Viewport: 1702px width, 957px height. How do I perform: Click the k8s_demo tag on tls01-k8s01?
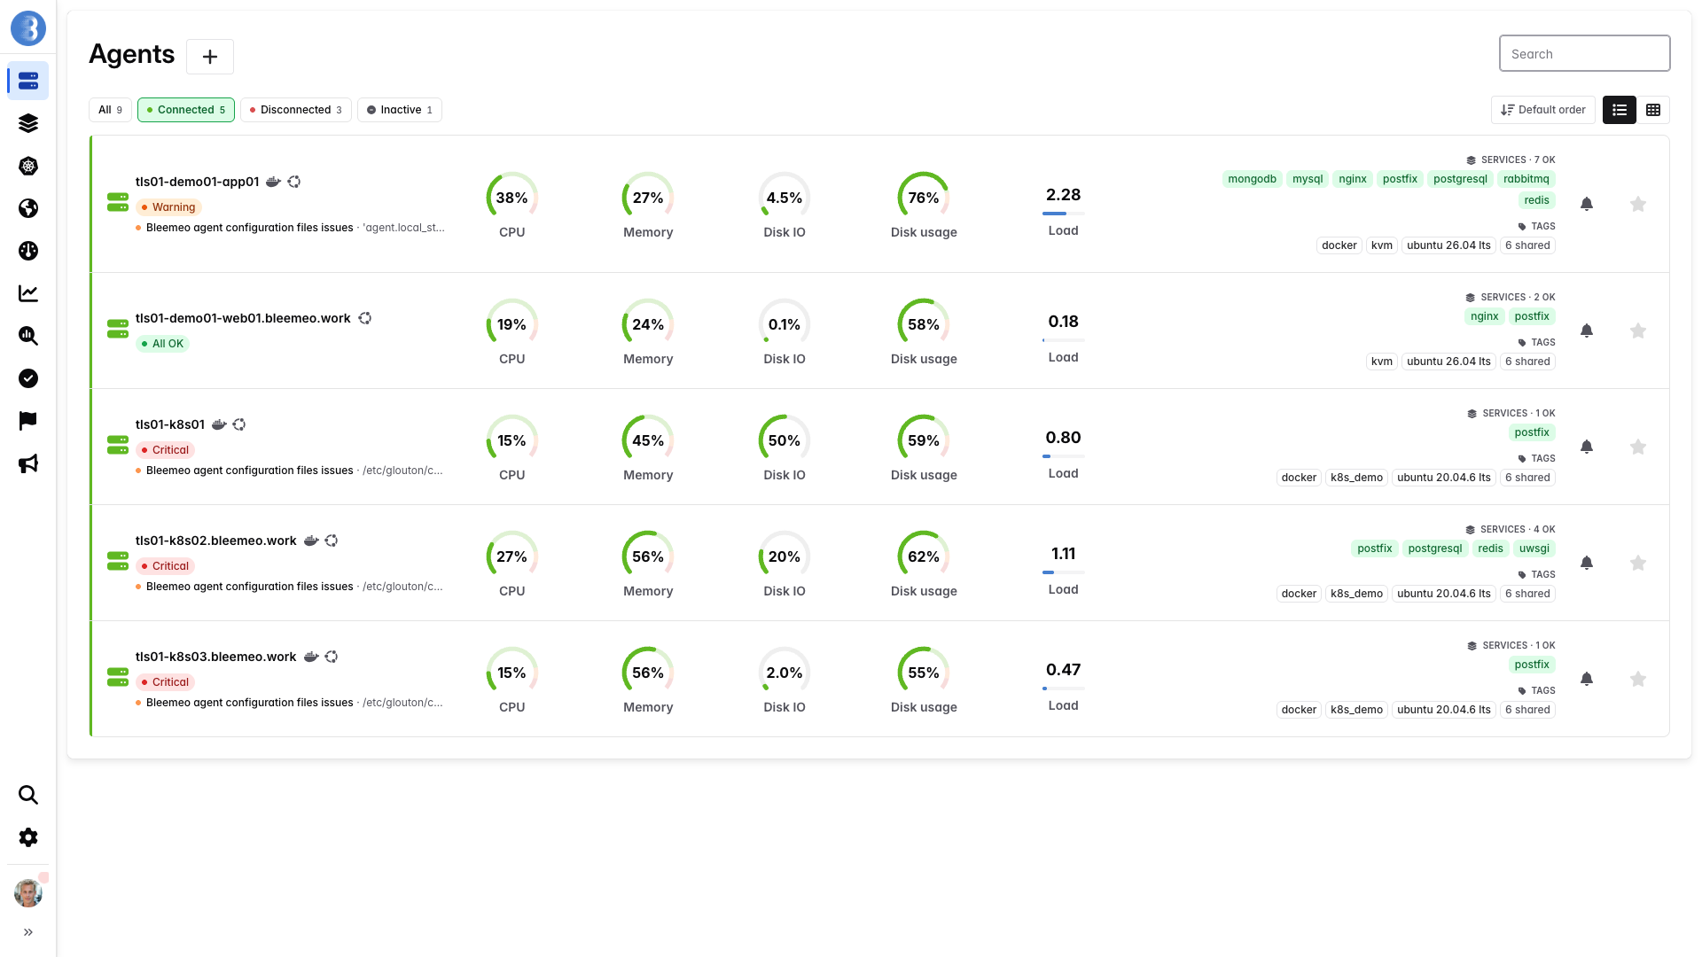(x=1356, y=478)
